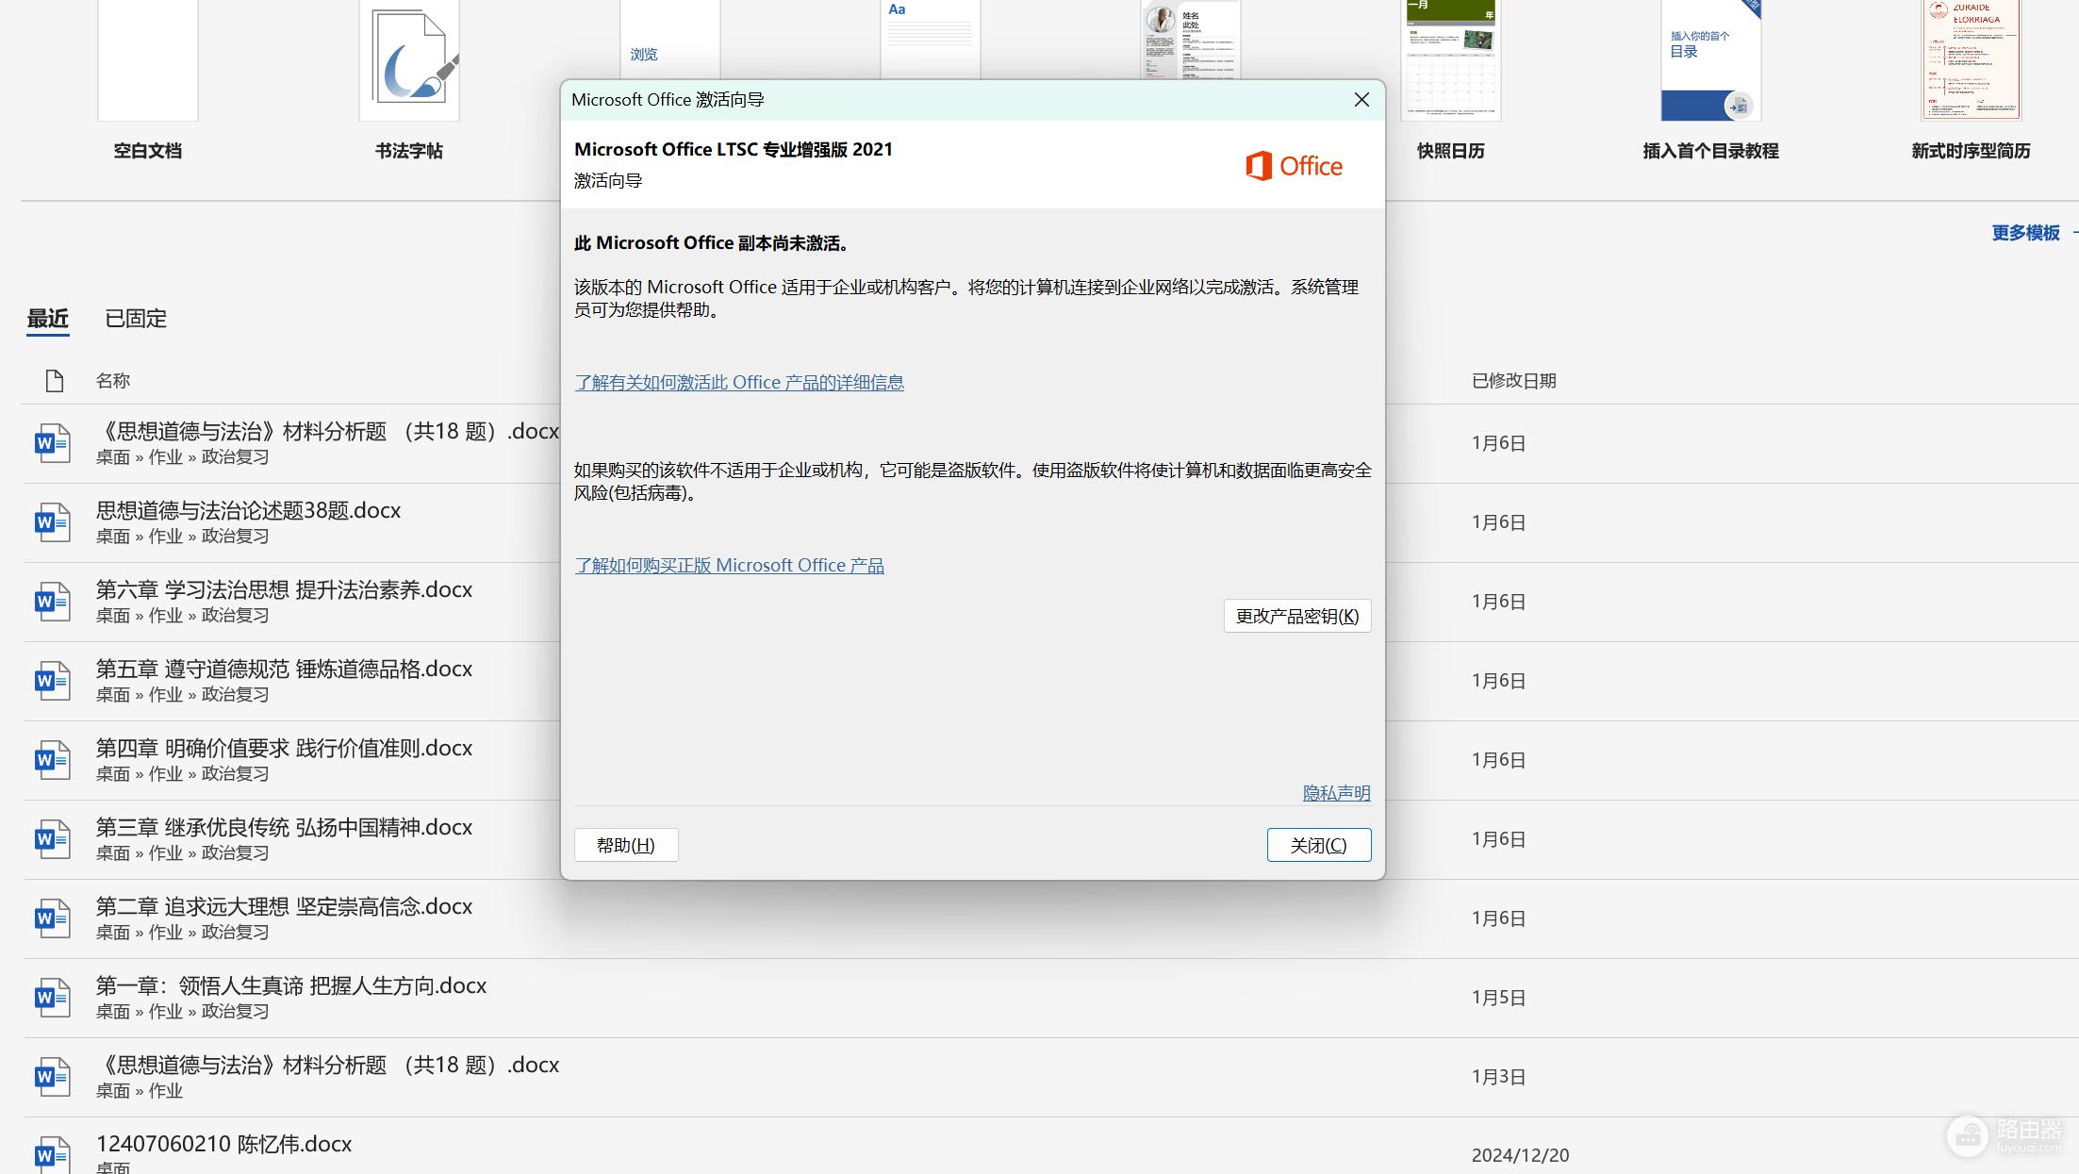The image size is (2079, 1174).
Task: Switch to the 最近 tab
Action: [47, 319]
